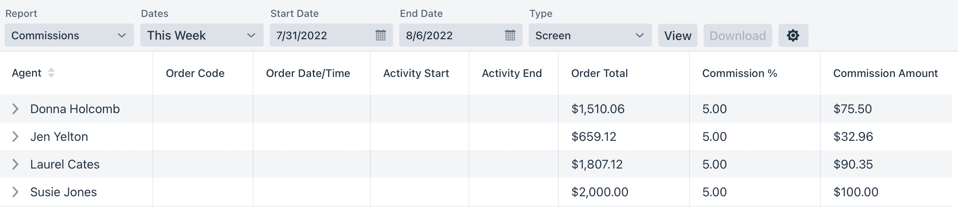Click into the Start Date field
This screenshot has height=207, width=958.
[x=331, y=35]
